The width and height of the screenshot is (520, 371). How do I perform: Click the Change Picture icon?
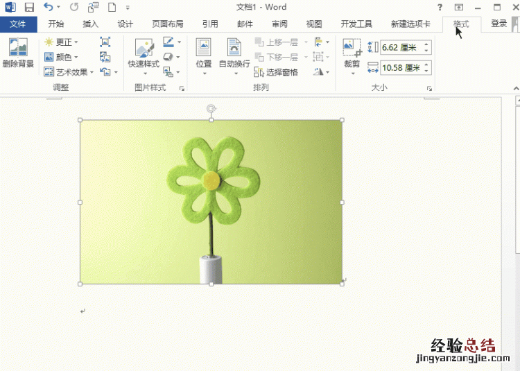point(105,57)
